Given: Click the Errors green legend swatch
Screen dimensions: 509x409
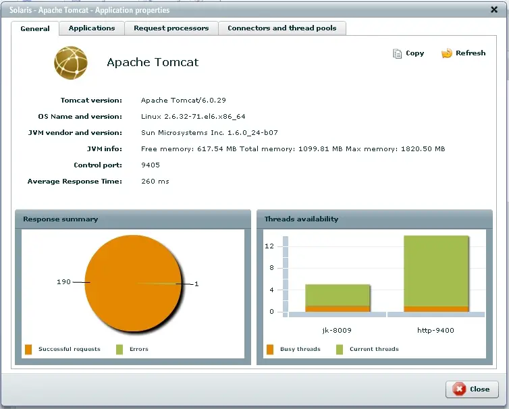Looking at the screenshot, I should click(x=119, y=350).
